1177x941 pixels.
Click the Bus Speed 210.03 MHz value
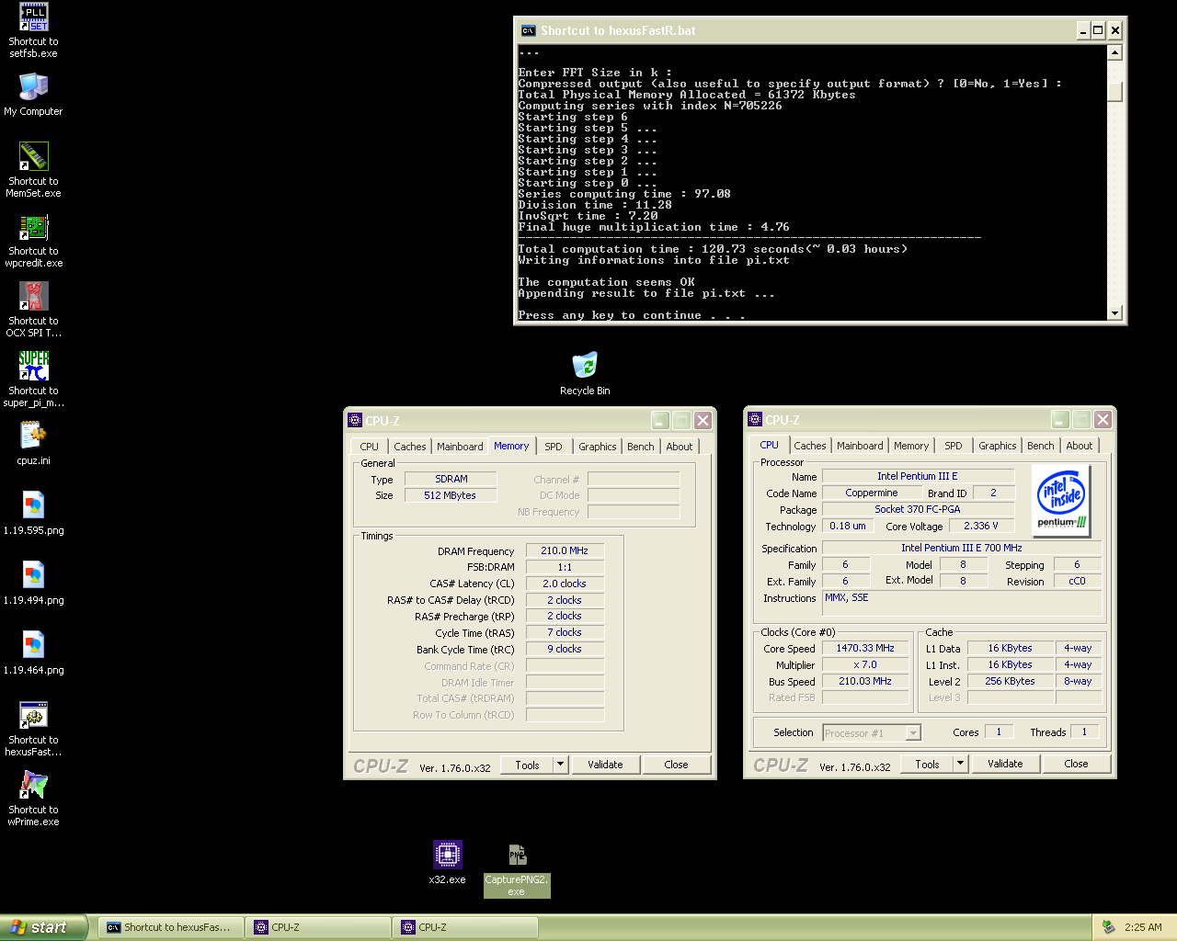[865, 681]
